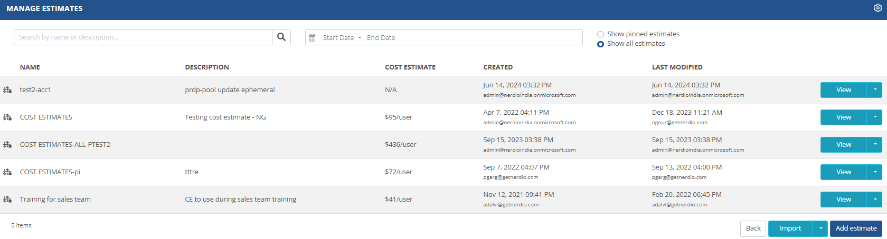Viewport: 887px width, 239px height.
Task: Sort by the LAST MODIFIED column header
Action: pyautogui.click(x=677, y=67)
